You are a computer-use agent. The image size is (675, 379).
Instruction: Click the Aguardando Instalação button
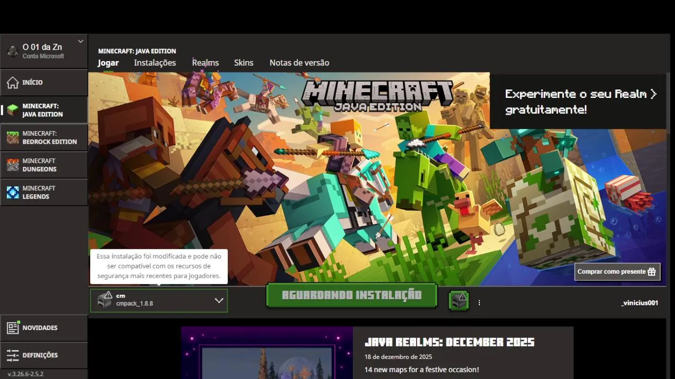click(x=352, y=295)
